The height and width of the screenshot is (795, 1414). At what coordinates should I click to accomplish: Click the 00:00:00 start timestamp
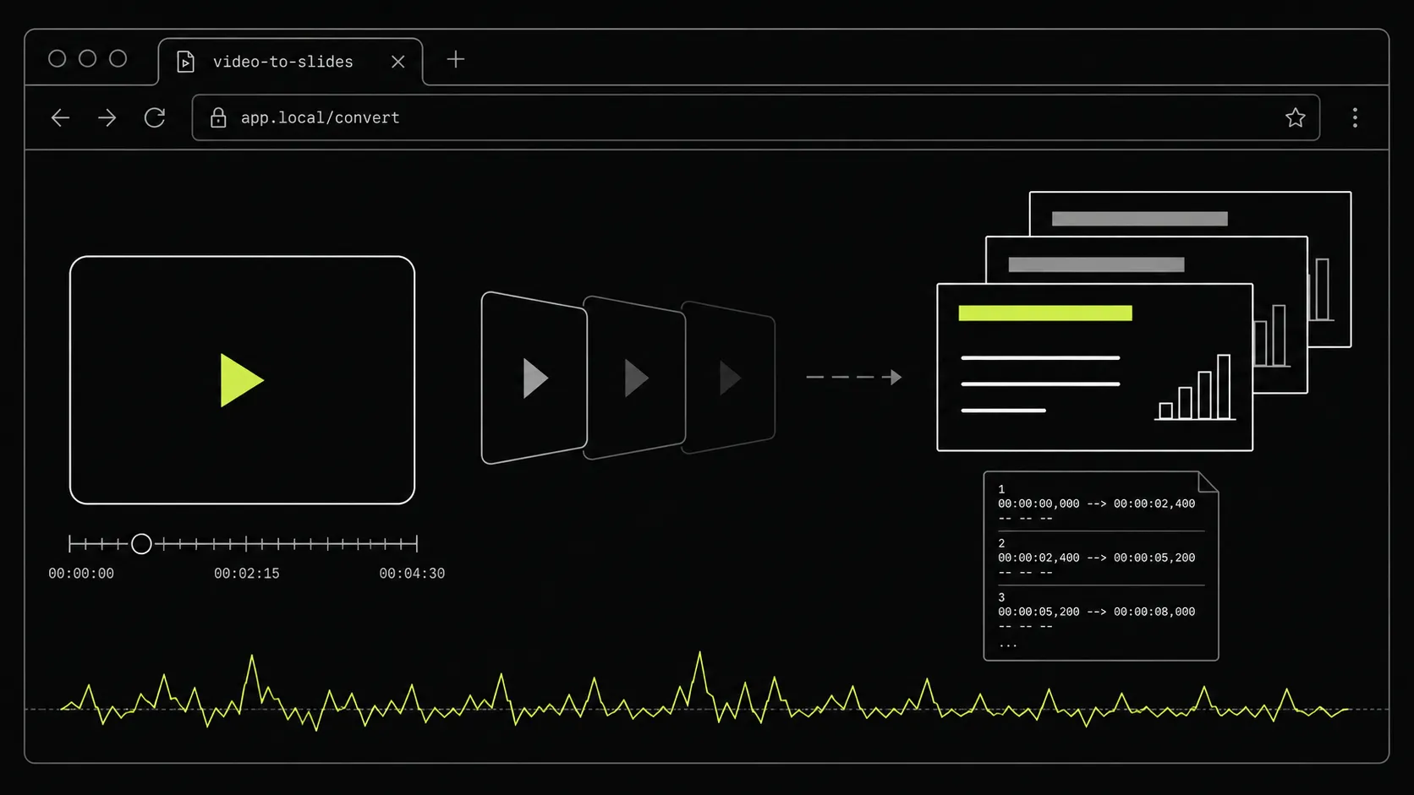pyautogui.click(x=81, y=574)
